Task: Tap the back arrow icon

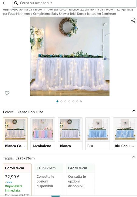Action: pyautogui.click(x=5, y=3)
